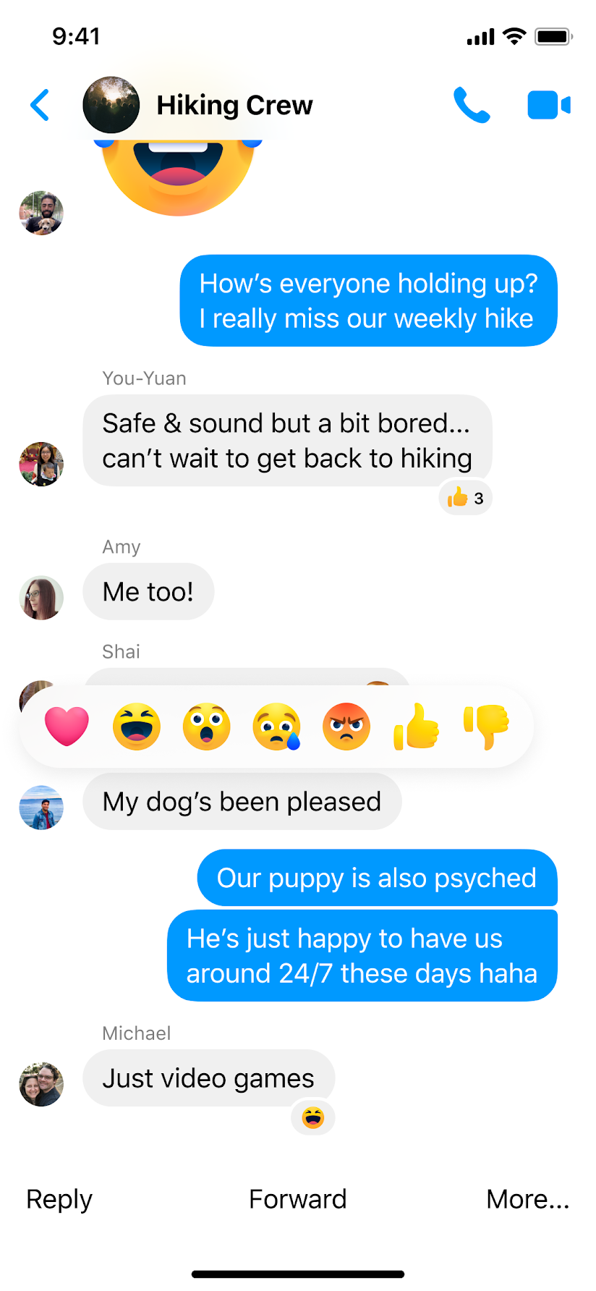The width and height of the screenshot is (596, 1291).
Task: React with the thumbs up emoji
Action: pyautogui.click(x=417, y=727)
